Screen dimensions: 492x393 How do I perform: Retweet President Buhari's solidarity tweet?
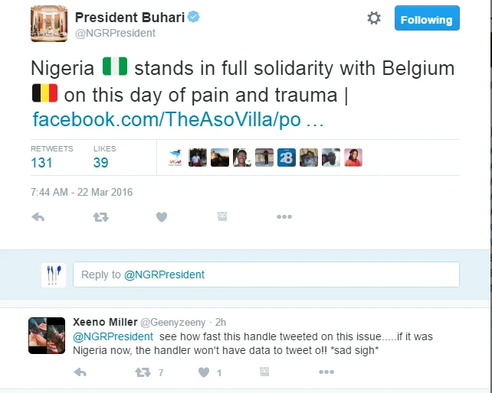100,217
